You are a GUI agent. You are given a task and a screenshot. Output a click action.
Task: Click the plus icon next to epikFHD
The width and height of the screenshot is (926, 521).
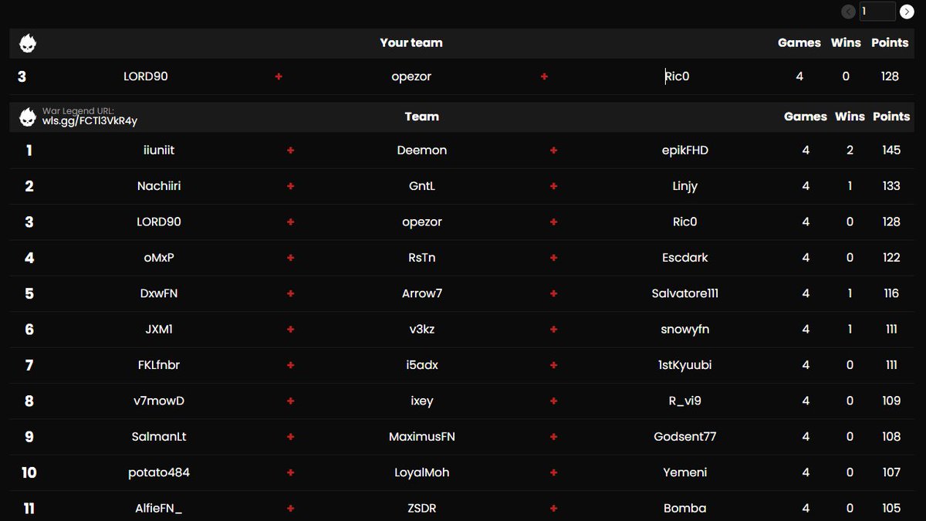click(553, 150)
